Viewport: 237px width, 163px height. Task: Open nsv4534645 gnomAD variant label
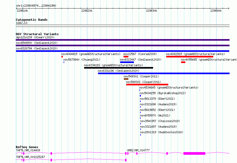(x=169, y=87)
